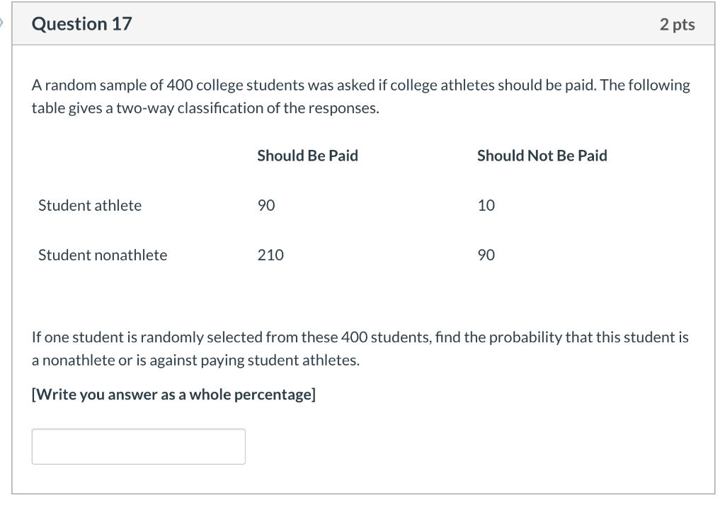Select the value 10 under Should Not Be Paid
The image size is (725, 522).
point(487,205)
